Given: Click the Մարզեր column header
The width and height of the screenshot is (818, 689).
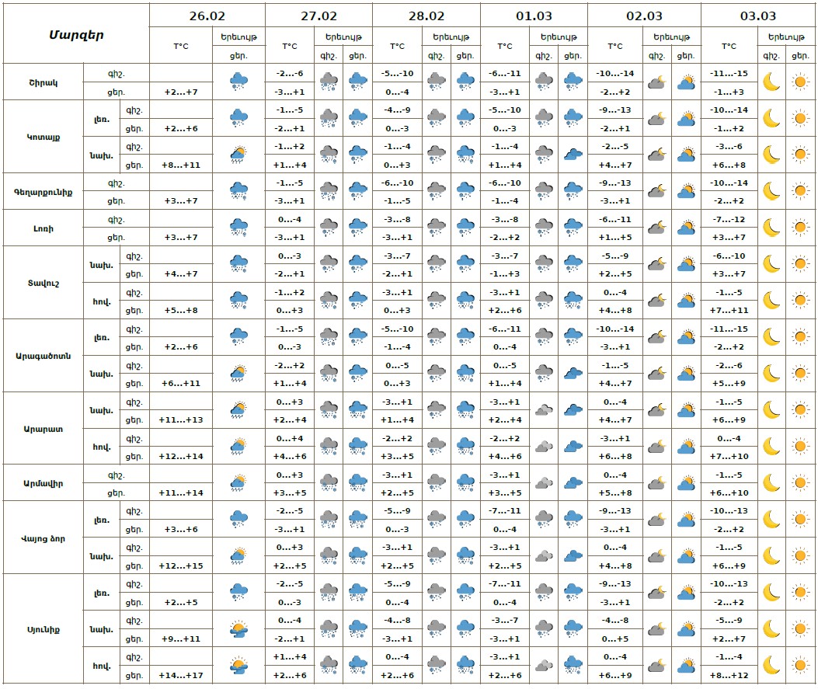Looking at the screenshot, I should 76,34.
